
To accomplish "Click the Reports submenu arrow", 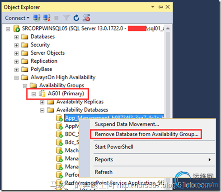I will 210,159.
